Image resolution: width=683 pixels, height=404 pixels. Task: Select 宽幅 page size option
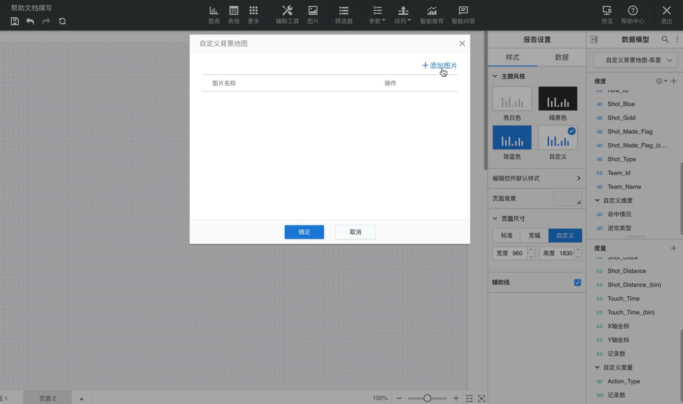(x=535, y=236)
